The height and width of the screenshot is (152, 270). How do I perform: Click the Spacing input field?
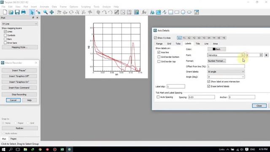coord(201,97)
